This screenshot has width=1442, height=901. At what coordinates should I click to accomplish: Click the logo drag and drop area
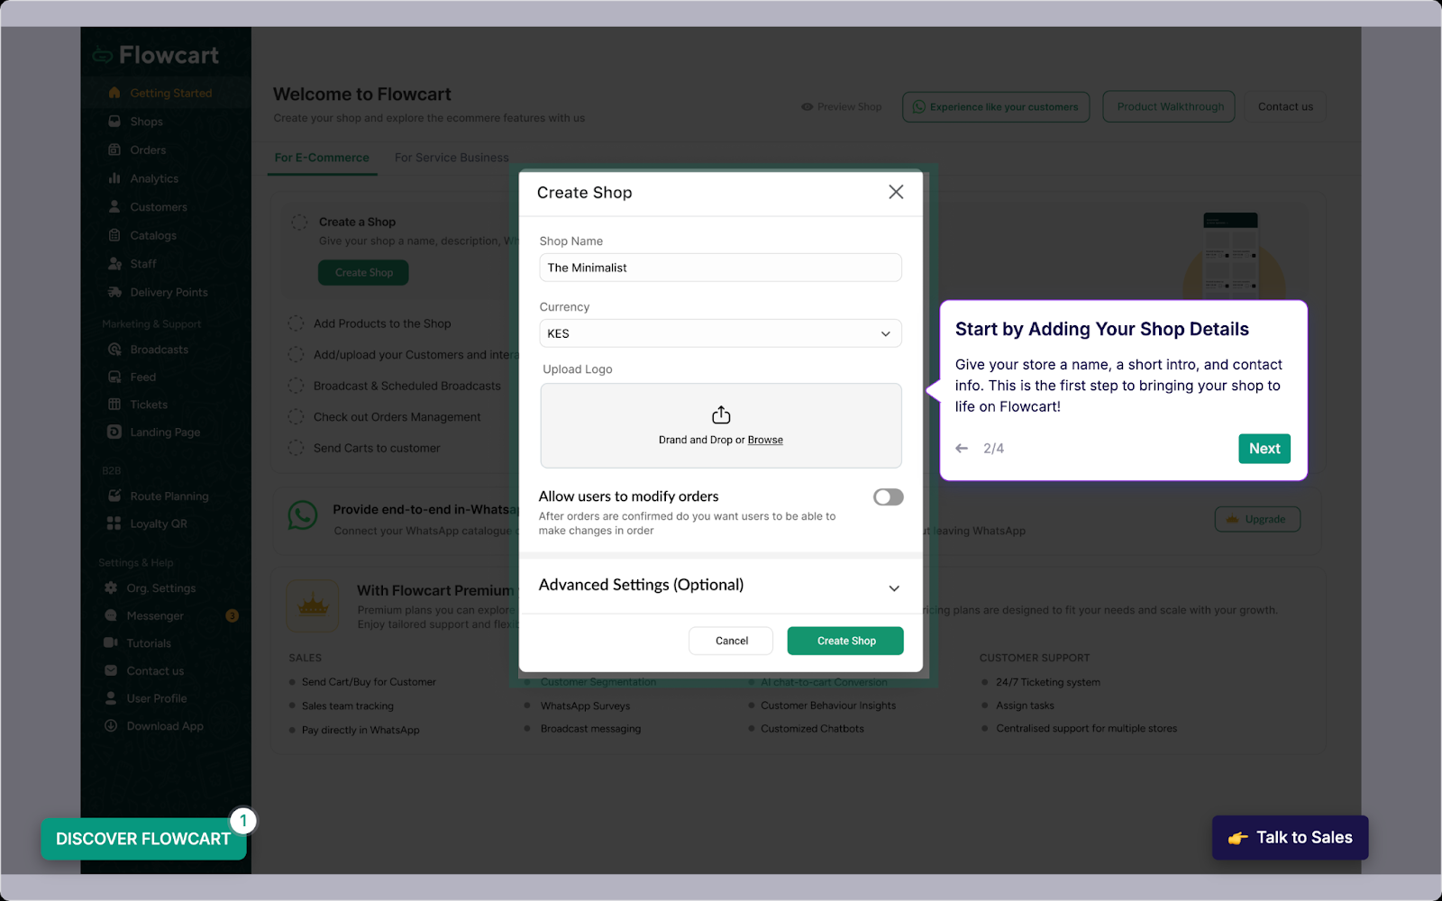click(x=721, y=425)
